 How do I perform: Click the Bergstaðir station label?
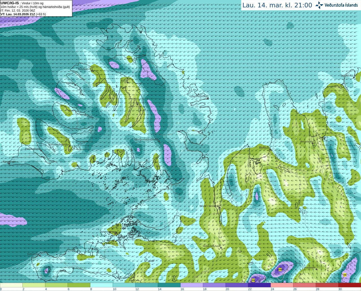(x=306, y=142)
